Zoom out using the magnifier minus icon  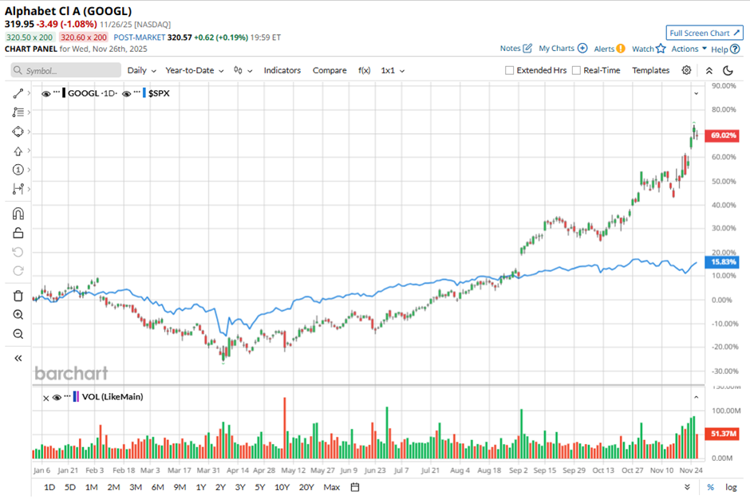pyautogui.click(x=18, y=334)
